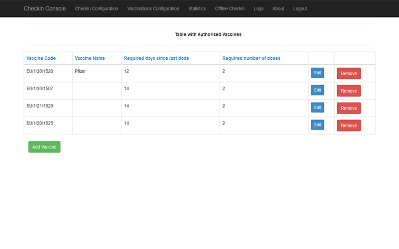Image resolution: width=399 pixels, height=249 pixels.
Task: Open the Checkin Configuration menu item
Action: [x=96, y=8]
